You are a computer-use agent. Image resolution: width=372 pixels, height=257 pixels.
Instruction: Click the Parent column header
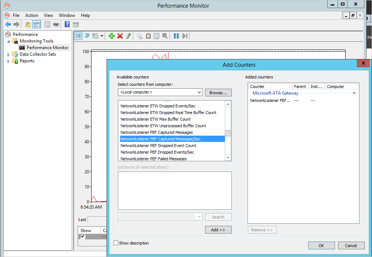(300, 87)
